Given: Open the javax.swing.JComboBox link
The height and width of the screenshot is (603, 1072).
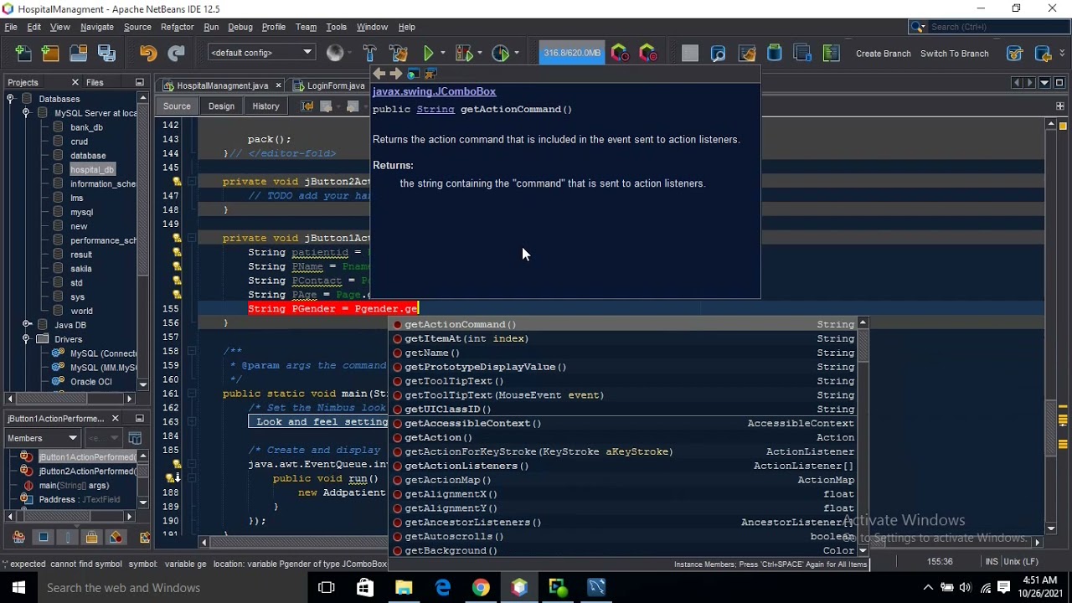Looking at the screenshot, I should tap(434, 91).
